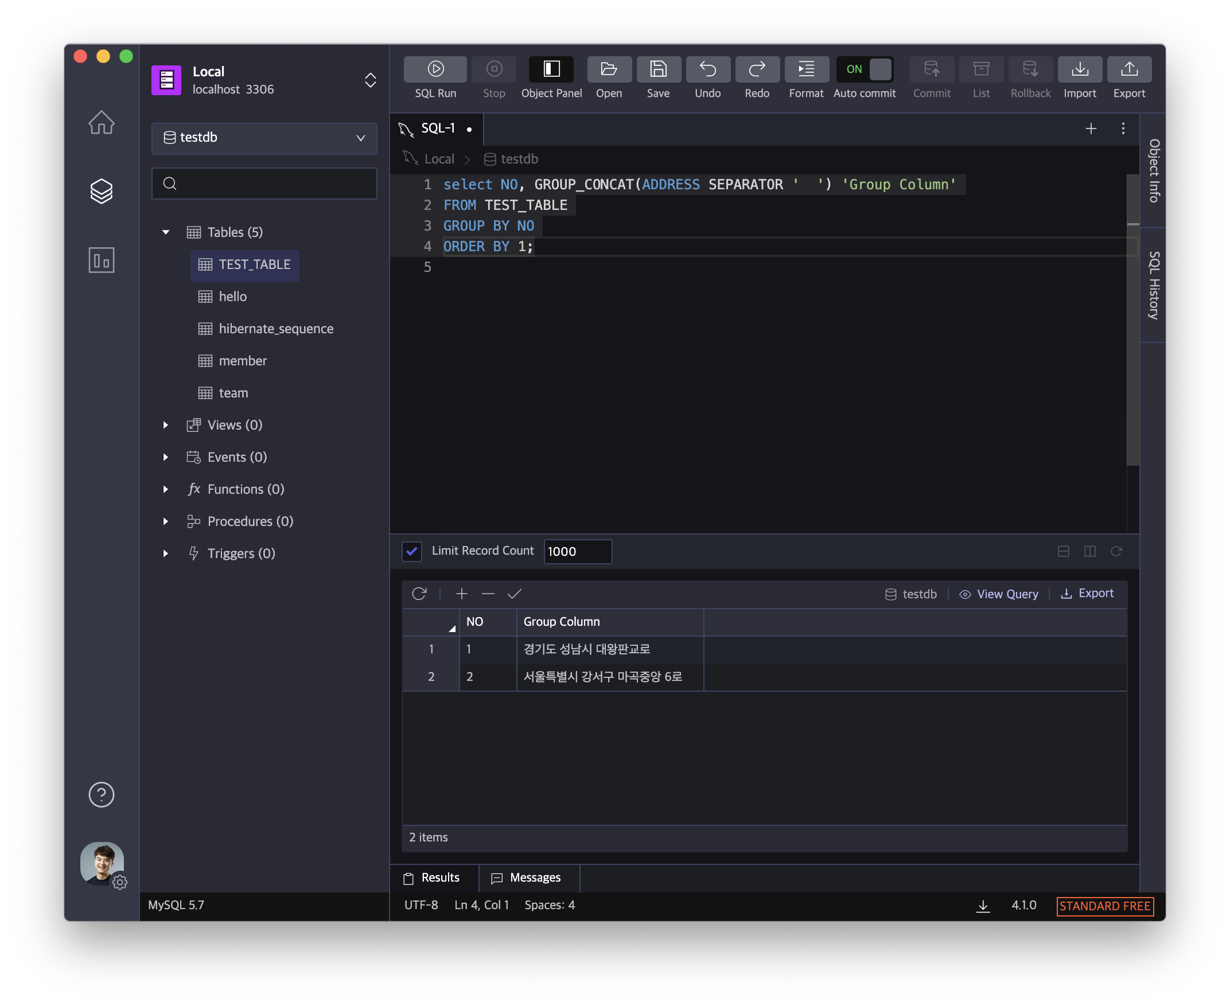Refresh the result grid

tap(419, 594)
